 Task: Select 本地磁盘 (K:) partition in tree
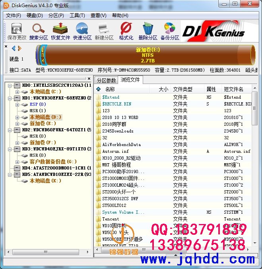point(45,181)
